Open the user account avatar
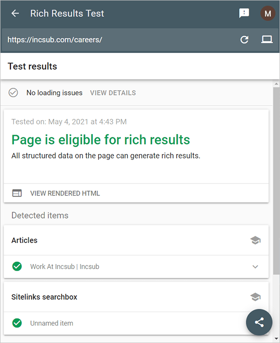This screenshot has height=343, width=280. pyautogui.click(x=267, y=13)
